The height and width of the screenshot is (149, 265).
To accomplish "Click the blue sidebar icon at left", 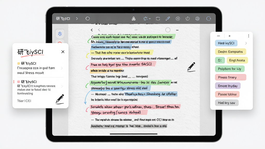I will click(x=60, y=34).
